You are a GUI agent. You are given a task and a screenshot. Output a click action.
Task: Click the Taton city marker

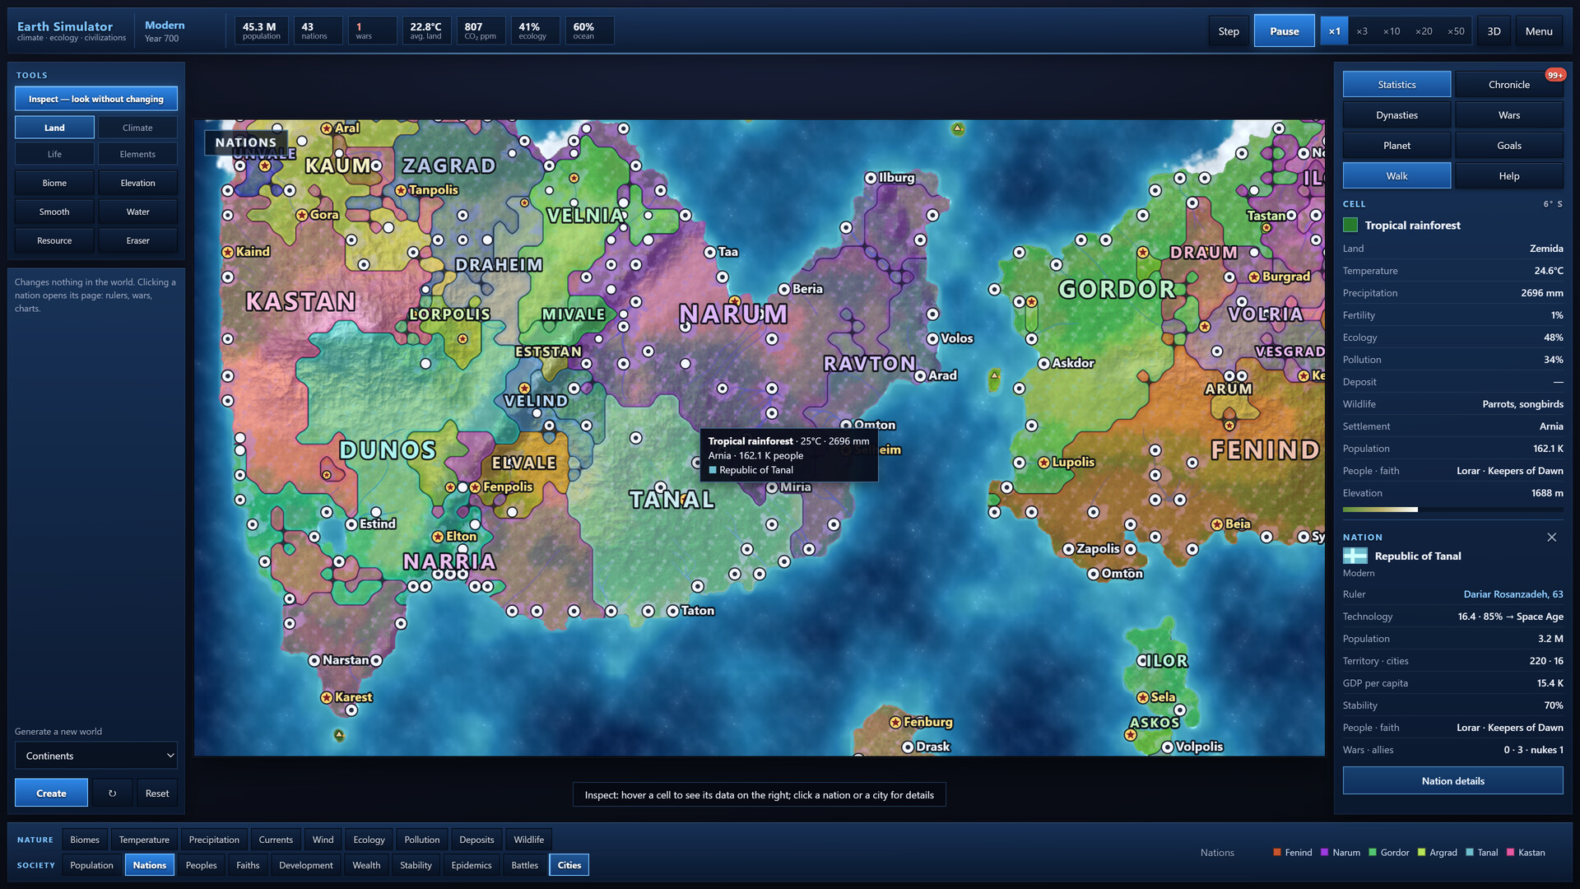coord(673,611)
